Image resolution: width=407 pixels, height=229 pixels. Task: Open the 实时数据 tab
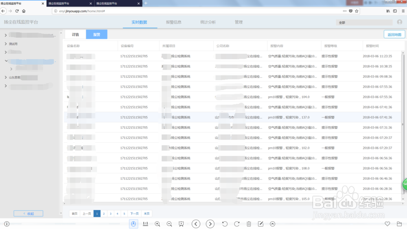click(139, 22)
